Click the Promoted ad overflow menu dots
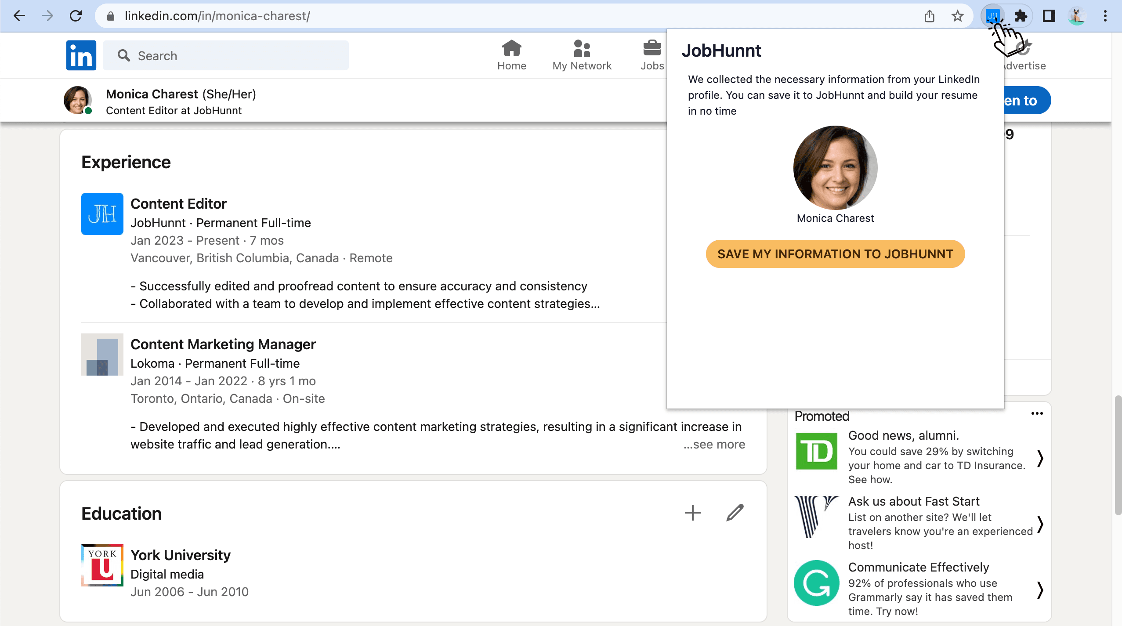1122x626 pixels. pos(1037,413)
